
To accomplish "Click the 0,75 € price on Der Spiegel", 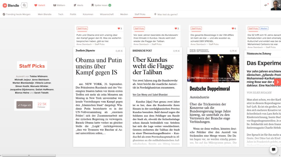I will coord(233,51).
